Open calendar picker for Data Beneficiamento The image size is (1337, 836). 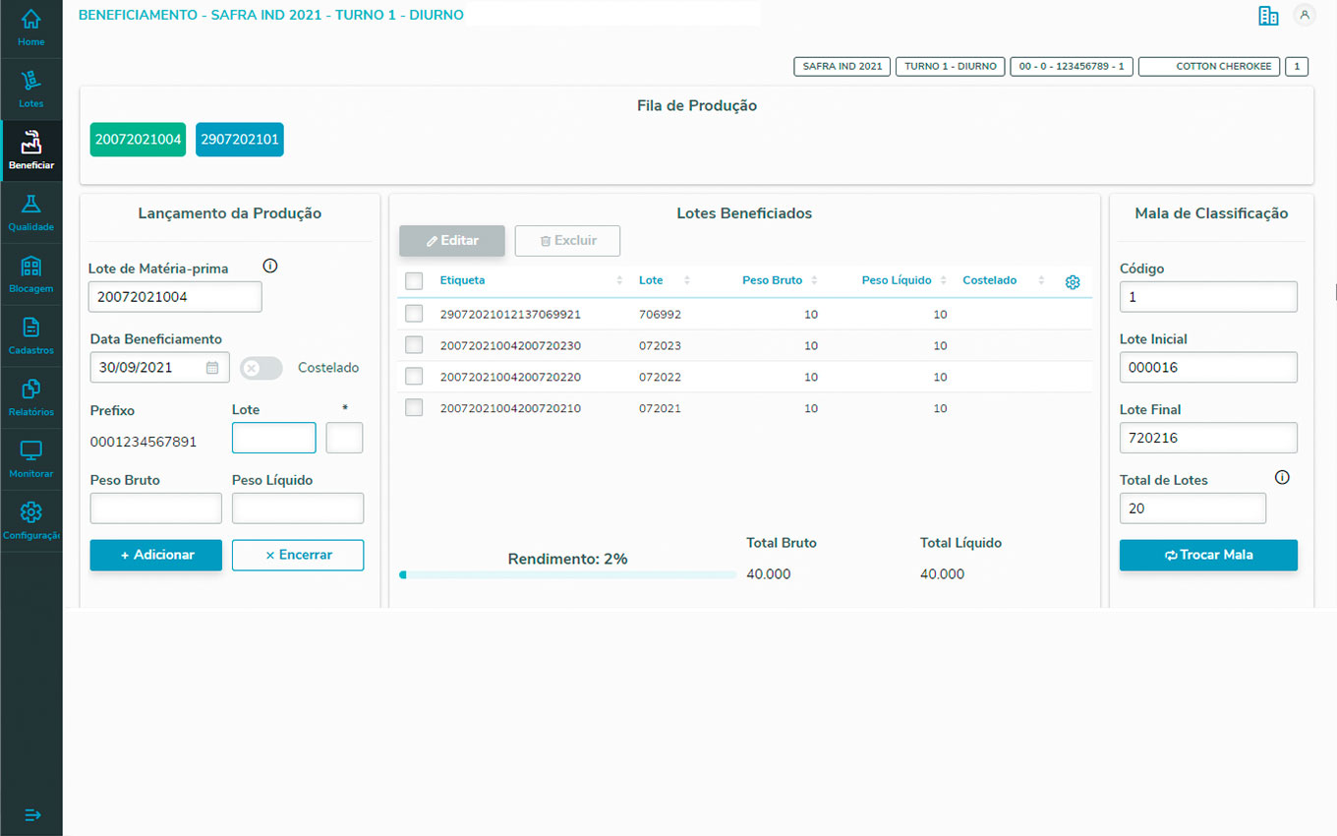[212, 368]
